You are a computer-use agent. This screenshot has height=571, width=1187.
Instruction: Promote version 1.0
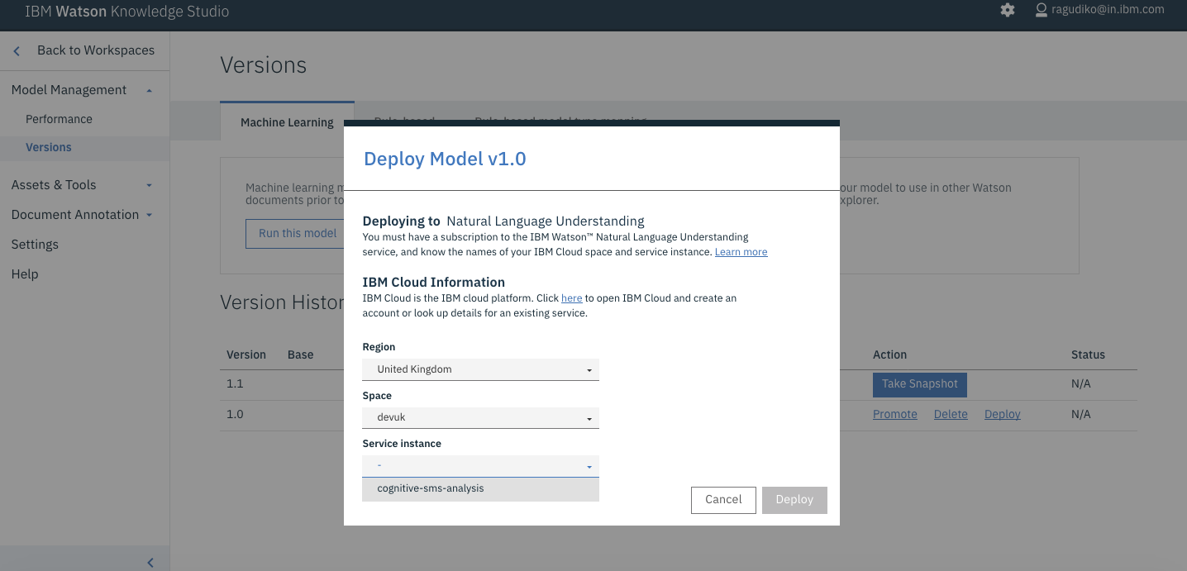895,415
